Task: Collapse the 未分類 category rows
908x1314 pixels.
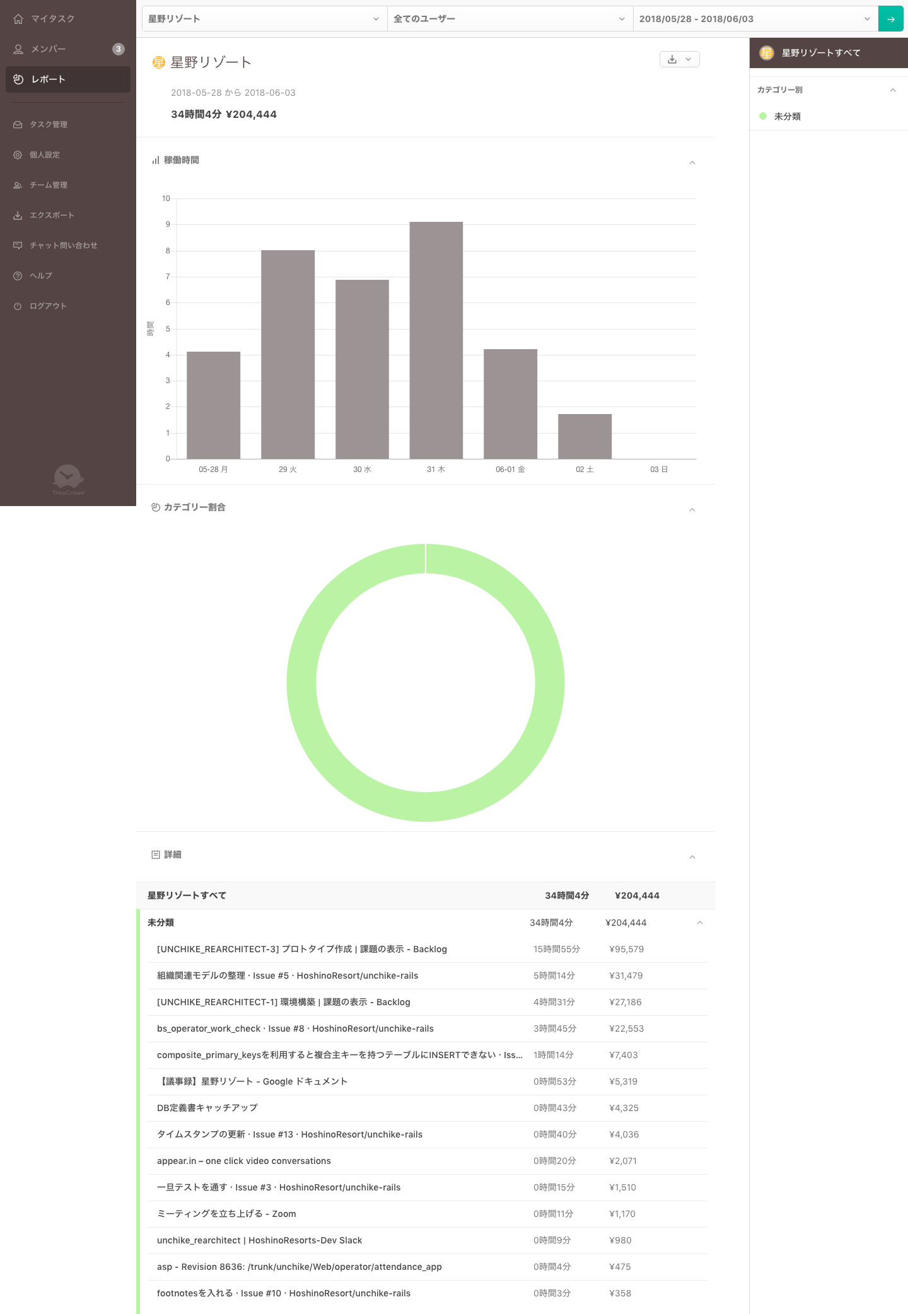Action: coord(700,923)
